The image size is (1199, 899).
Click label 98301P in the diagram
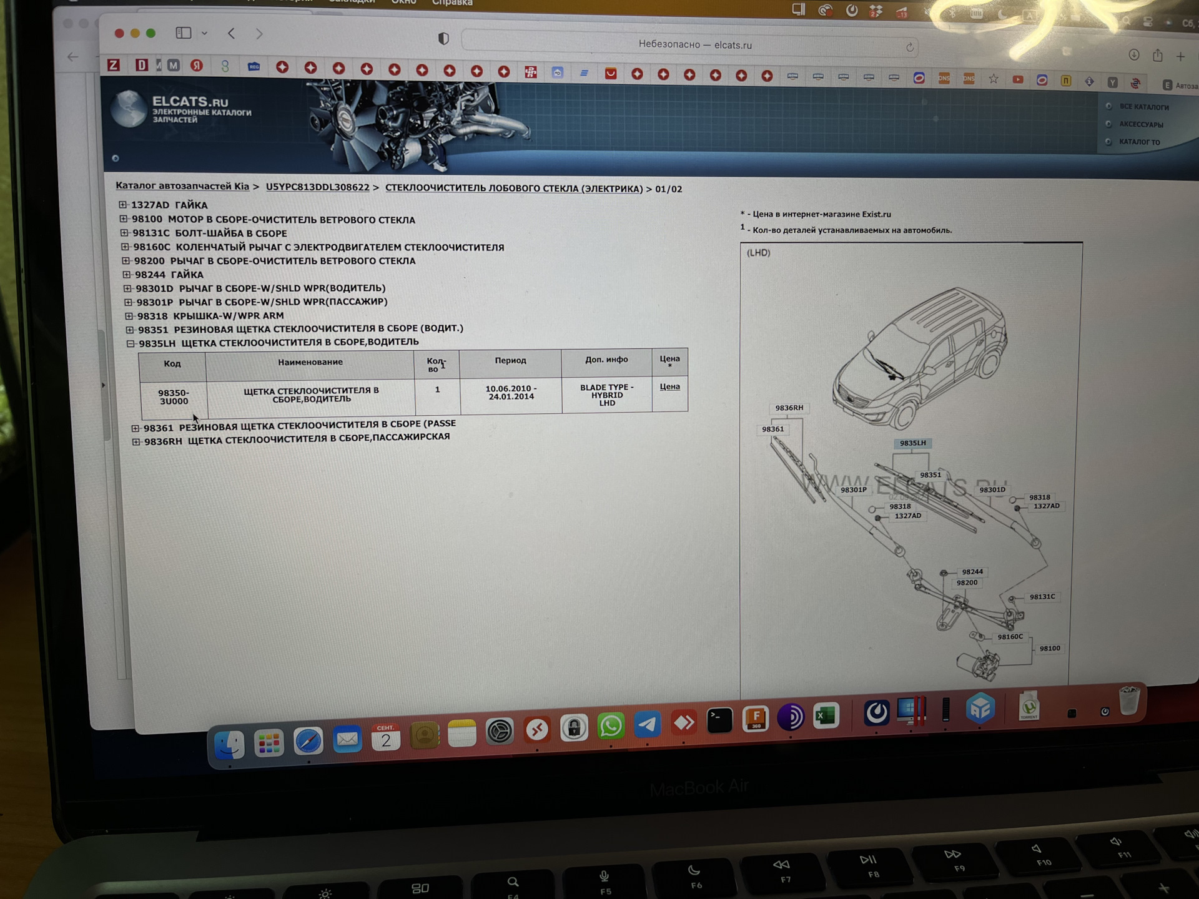854,490
